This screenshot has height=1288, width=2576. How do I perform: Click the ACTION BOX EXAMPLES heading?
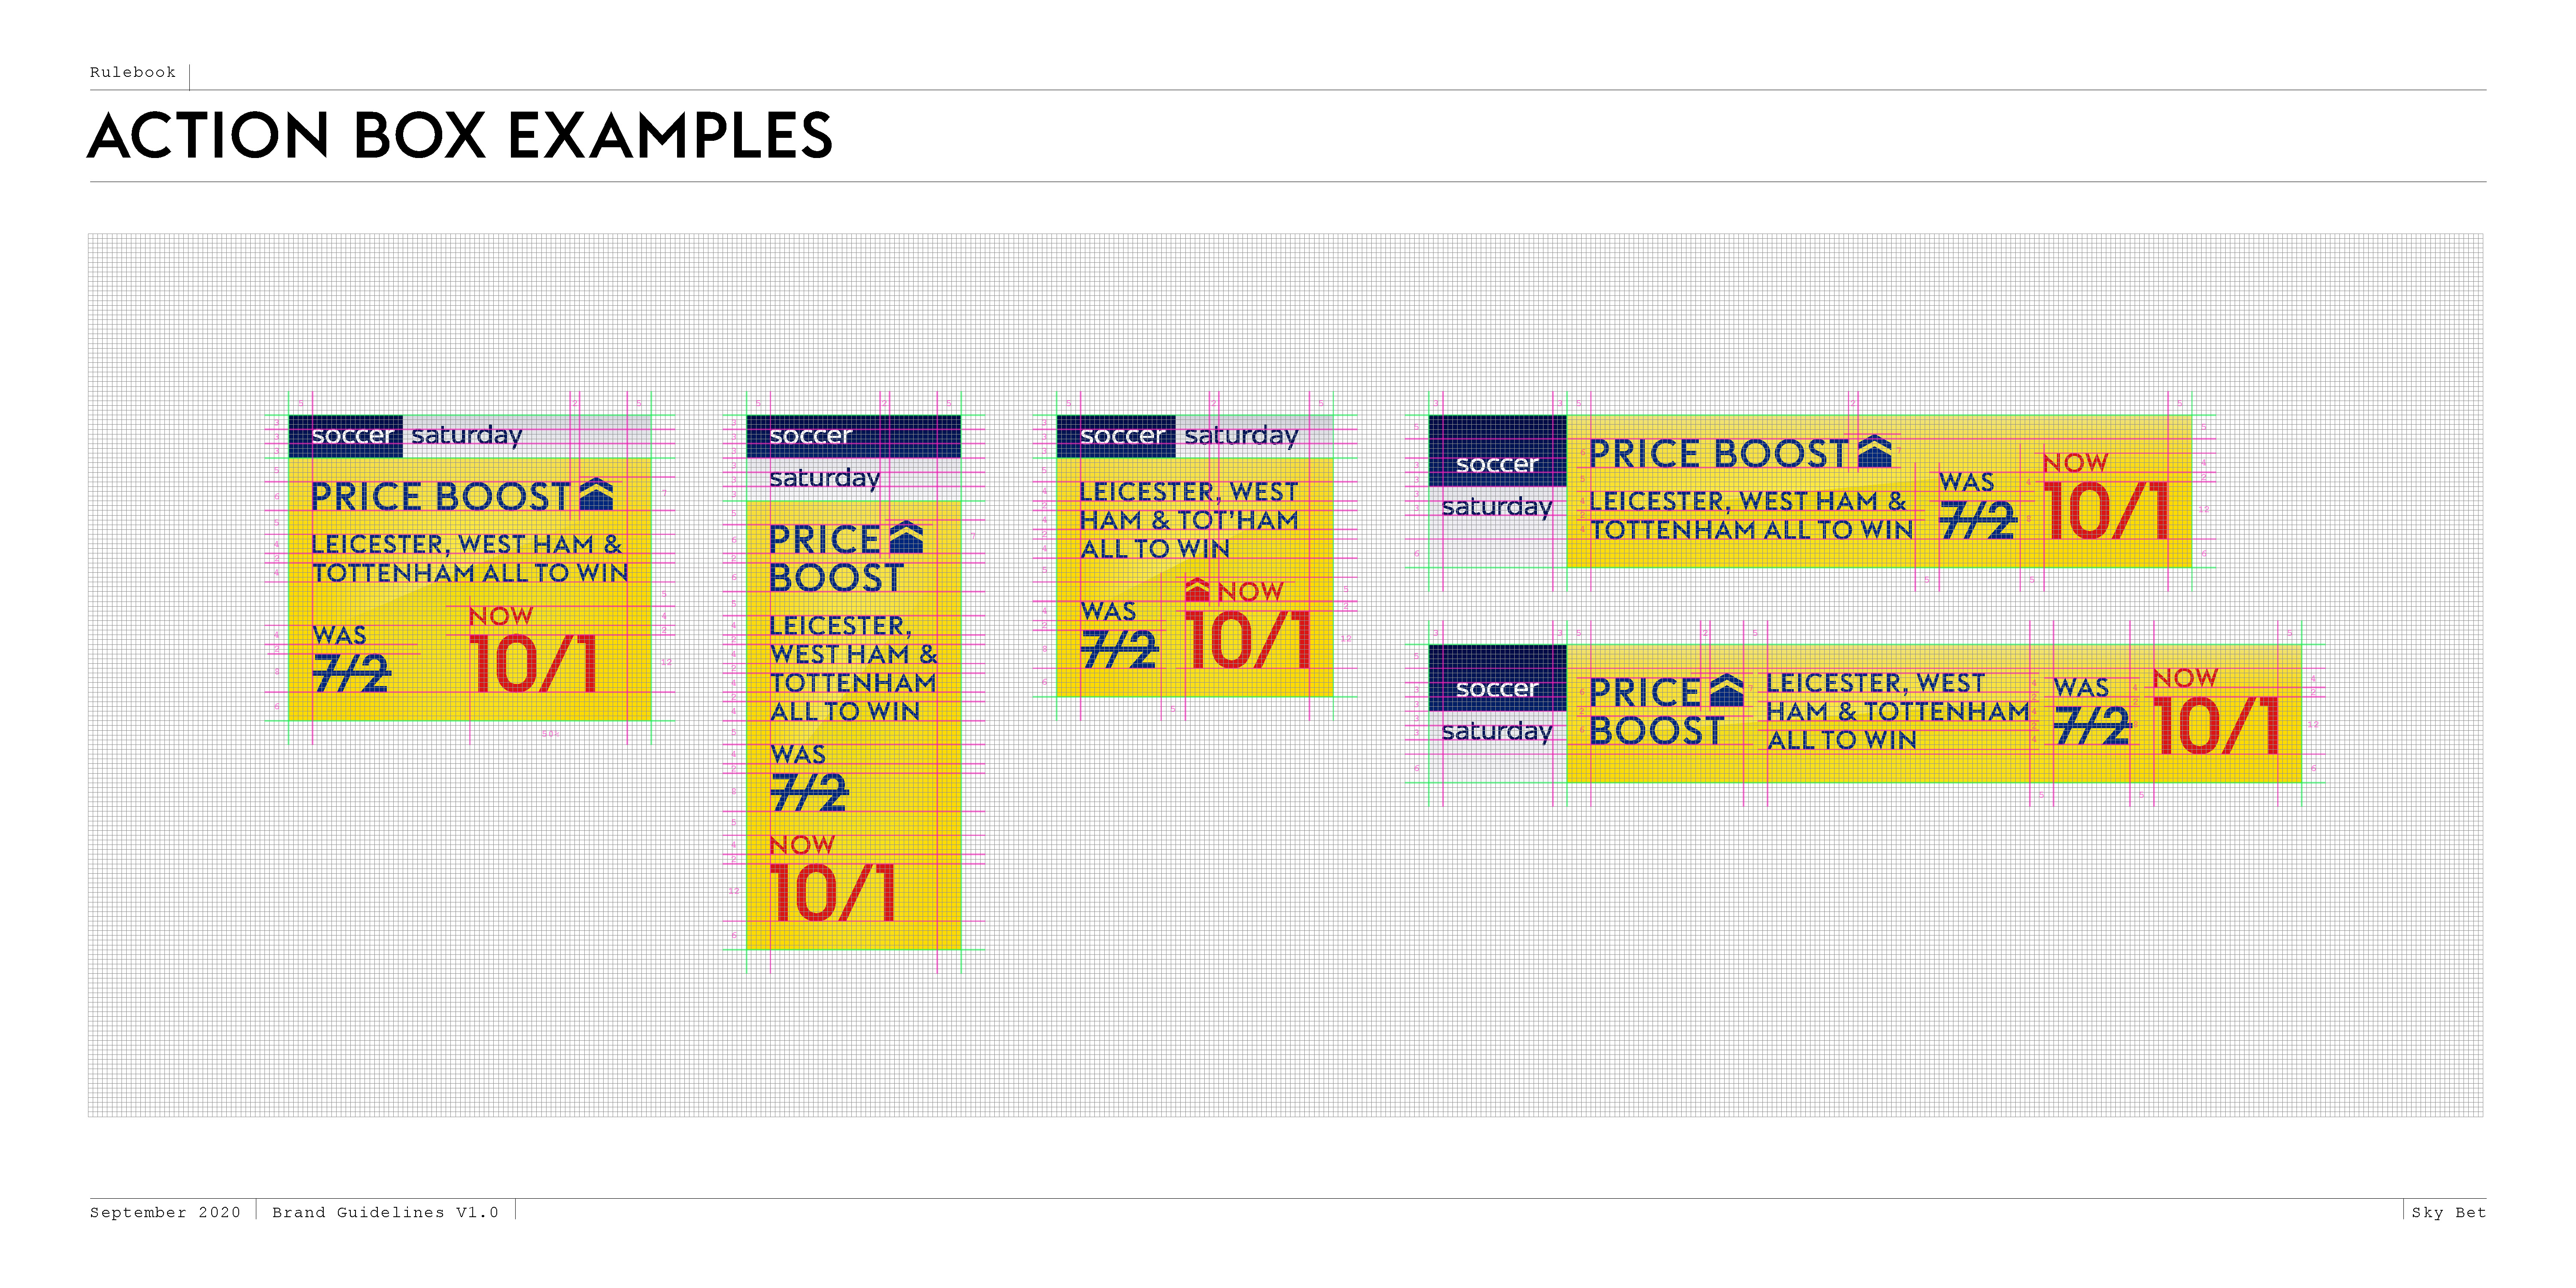(x=460, y=136)
